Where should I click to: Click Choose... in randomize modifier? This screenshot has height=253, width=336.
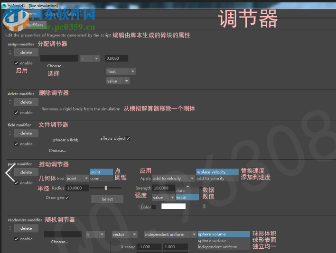pos(60,242)
